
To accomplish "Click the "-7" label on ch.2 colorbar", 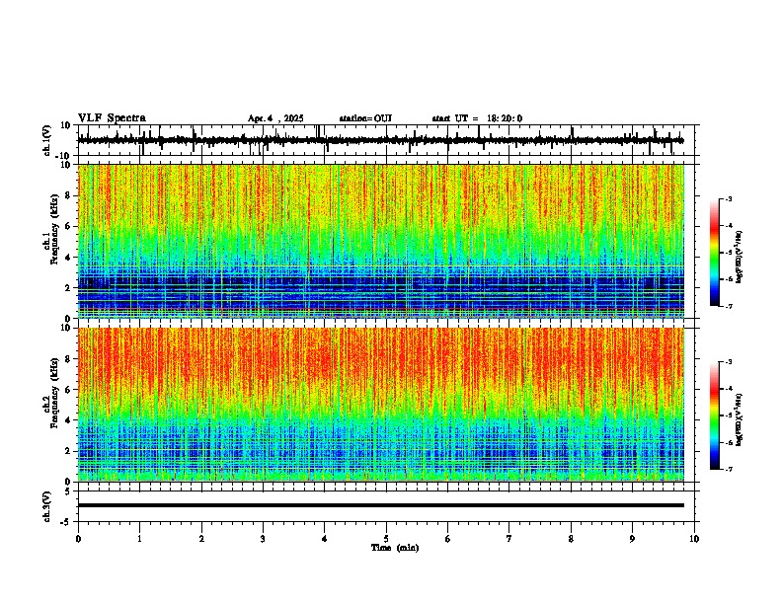I will [x=729, y=469].
